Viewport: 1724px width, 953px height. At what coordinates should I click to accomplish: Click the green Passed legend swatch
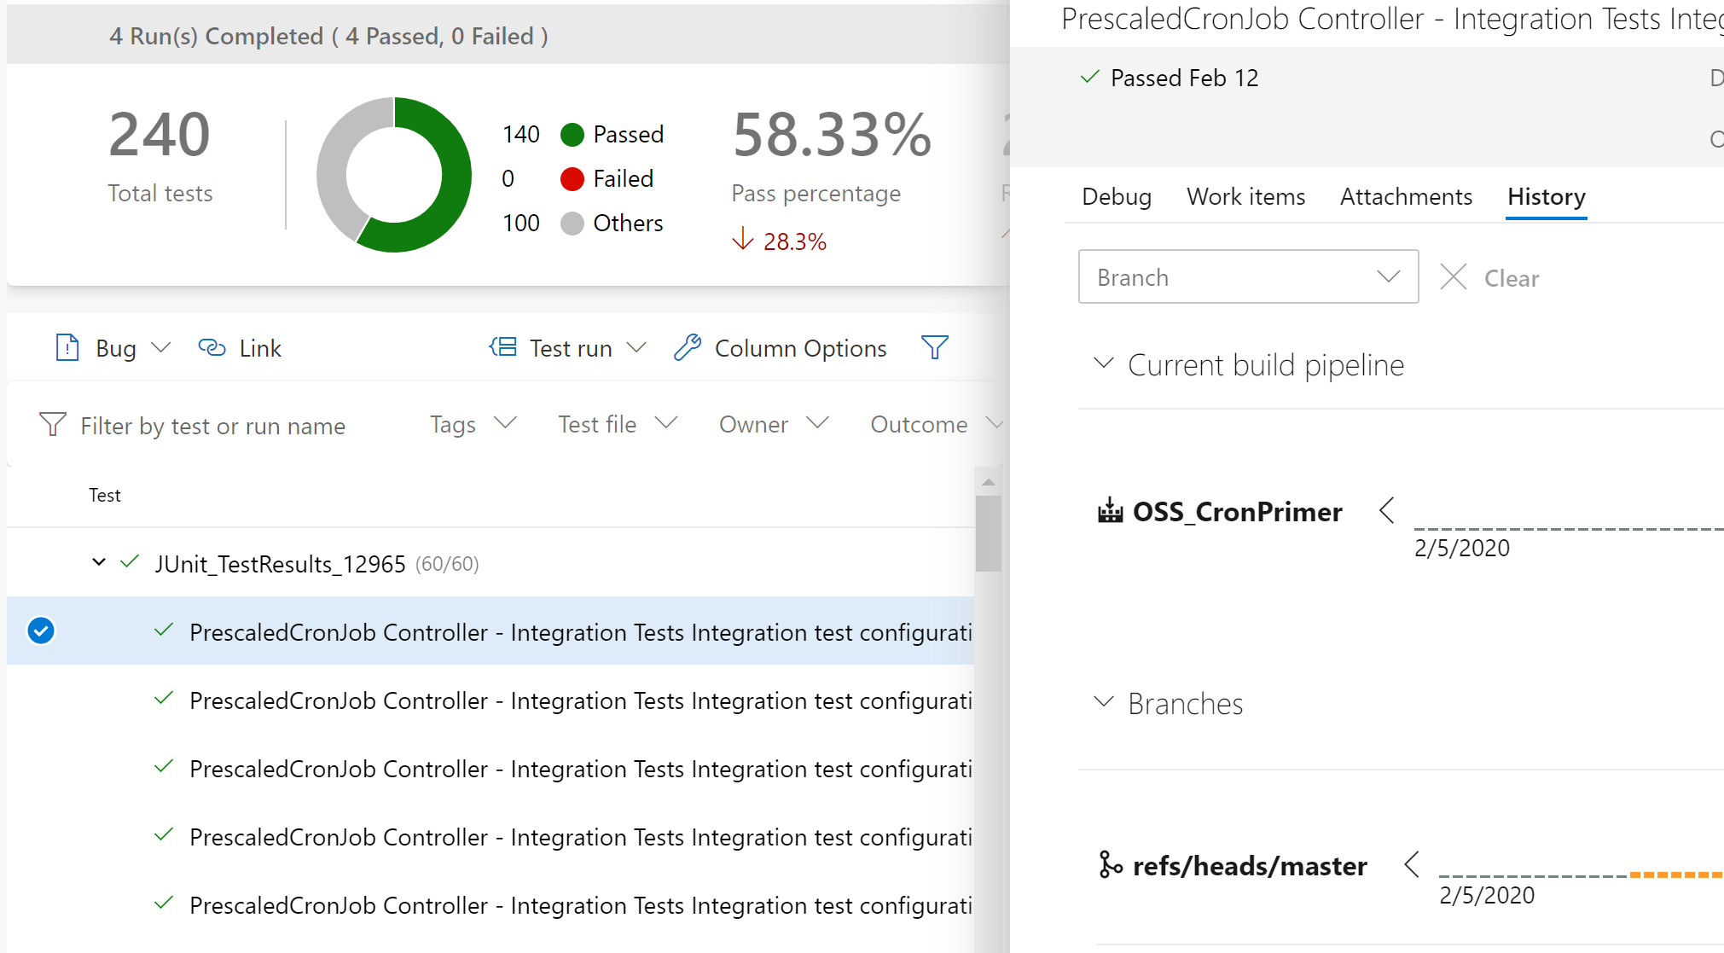[x=572, y=135]
